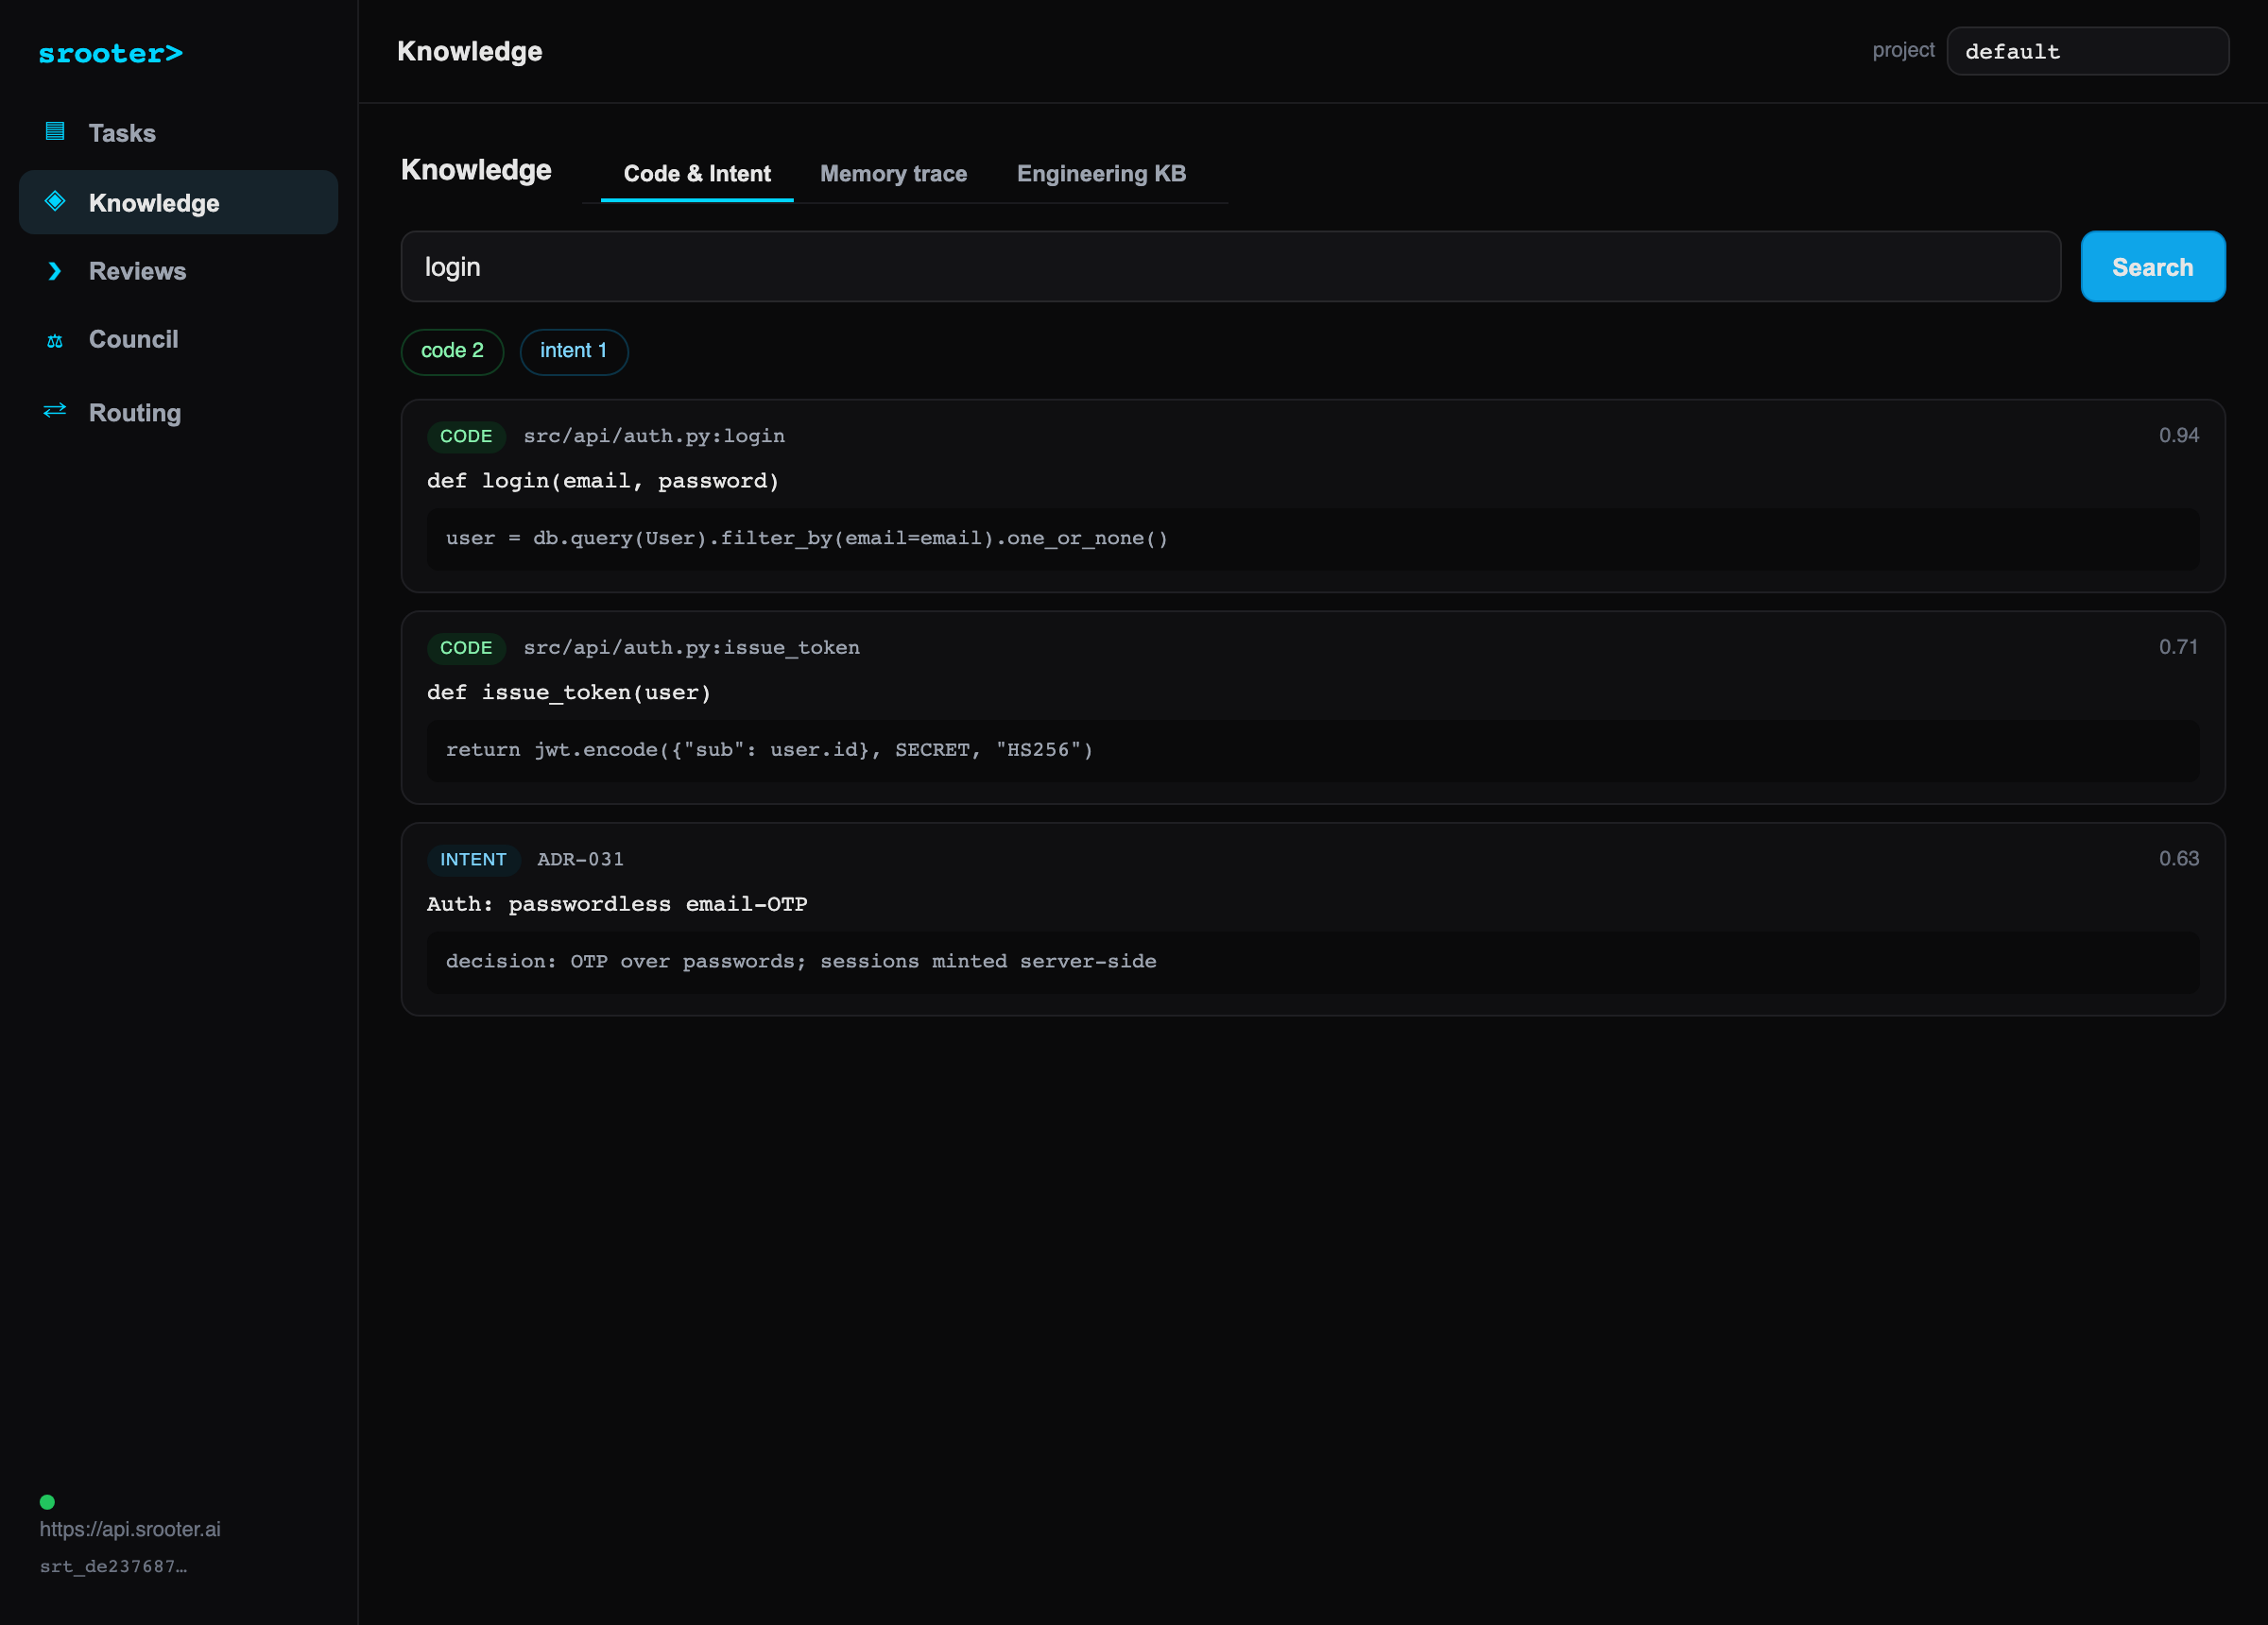The height and width of the screenshot is (1625, 2268).
Task: Open the https://api.srooter.ai link
Action: pyautogui.click(x=130, y=1529)
